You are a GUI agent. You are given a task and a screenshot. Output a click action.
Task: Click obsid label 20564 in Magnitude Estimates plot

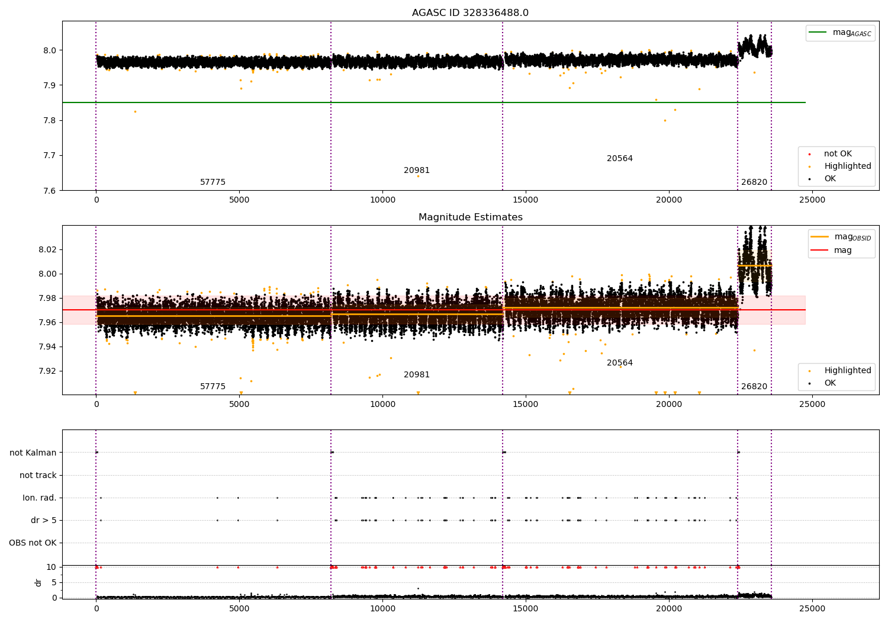(620, 363)
